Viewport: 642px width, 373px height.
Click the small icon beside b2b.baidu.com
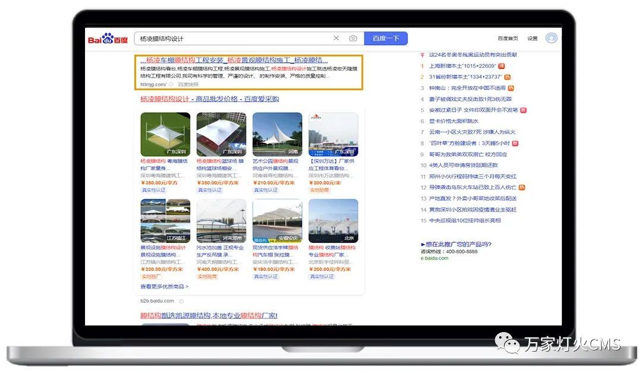[x=181, y=301]
